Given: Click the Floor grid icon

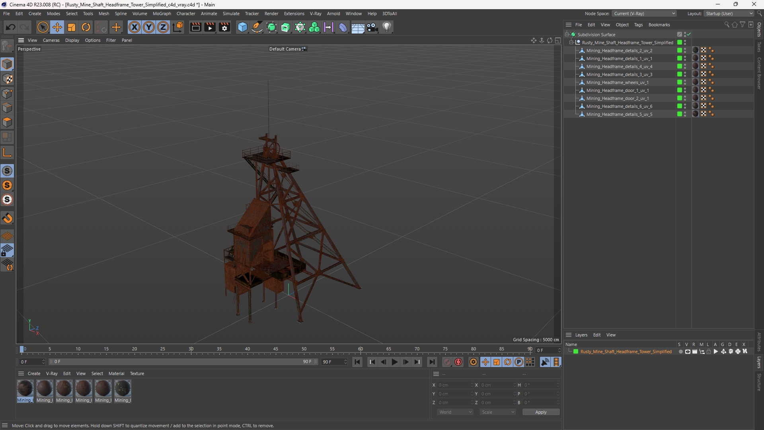Looking at the screenshot, I should (x=358, y=27).
